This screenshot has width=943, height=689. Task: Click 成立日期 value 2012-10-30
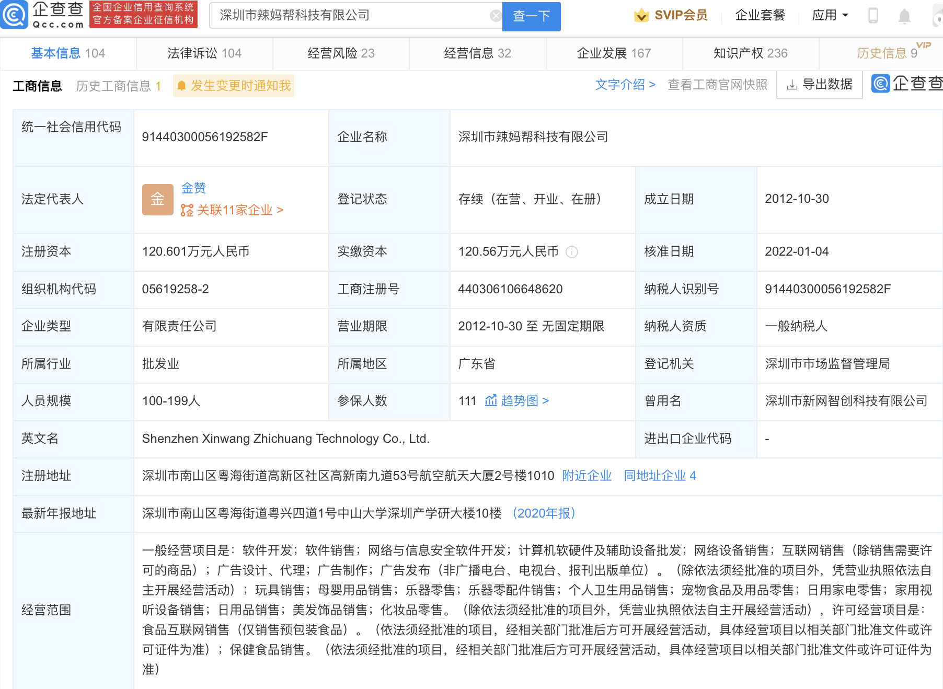[797, 199]
